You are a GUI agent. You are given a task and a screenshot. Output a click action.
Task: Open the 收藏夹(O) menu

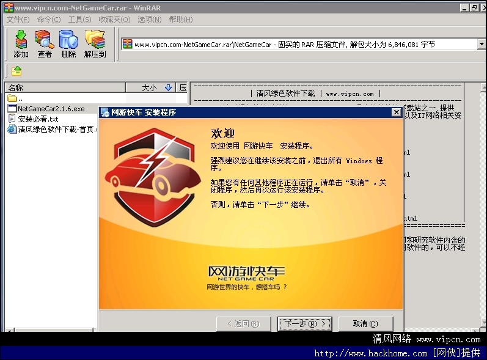click(114, 20)
